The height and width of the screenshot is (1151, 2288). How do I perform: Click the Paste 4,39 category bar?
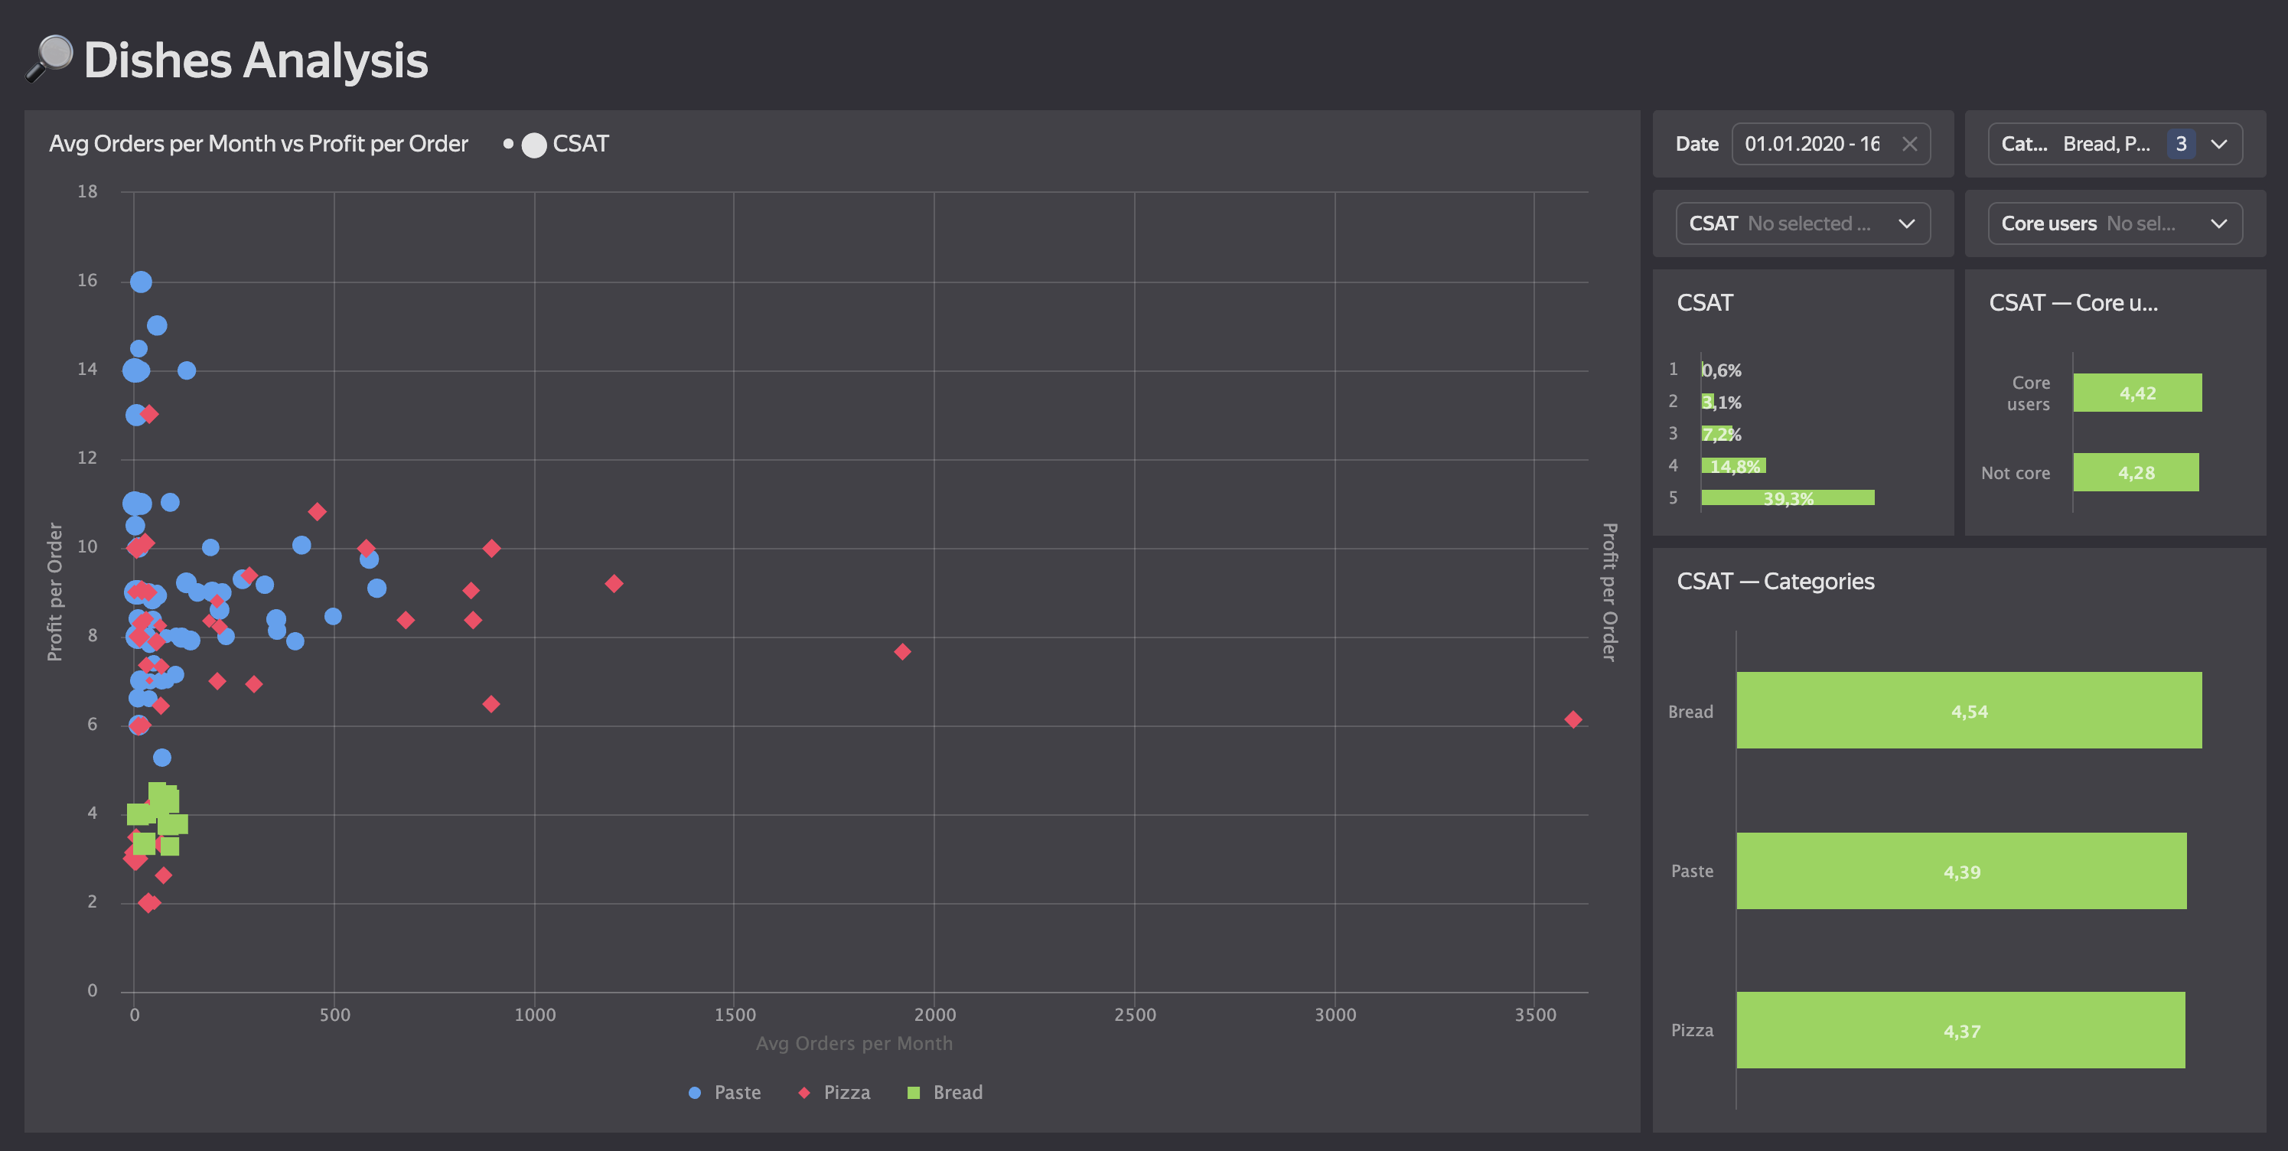[1960, 870]
